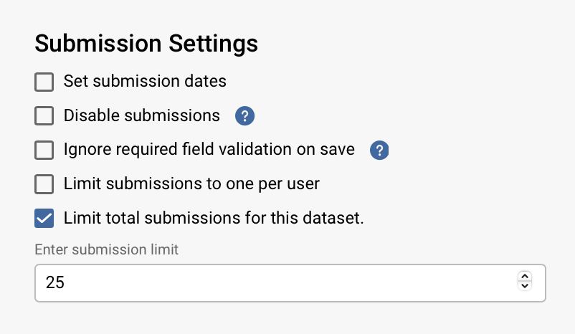Enable the Set submission dates checkbox
Screen dimensions: 575x334
44,82
